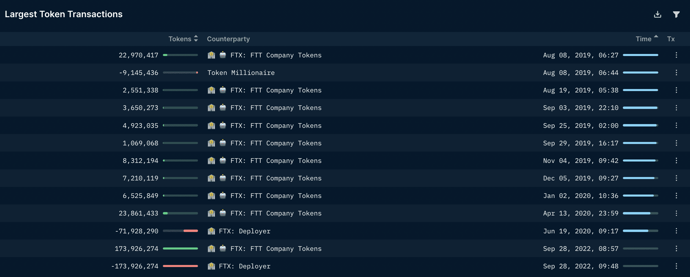Click the Largest Token Transactions title
The image size is (690, 277).
click(64, 14)
